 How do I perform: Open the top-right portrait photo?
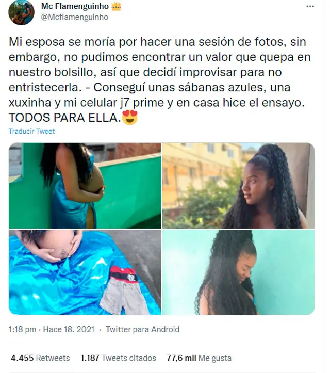click(238, 186)
